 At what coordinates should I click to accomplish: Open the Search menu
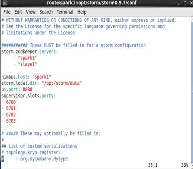click(x=46, y=12)
